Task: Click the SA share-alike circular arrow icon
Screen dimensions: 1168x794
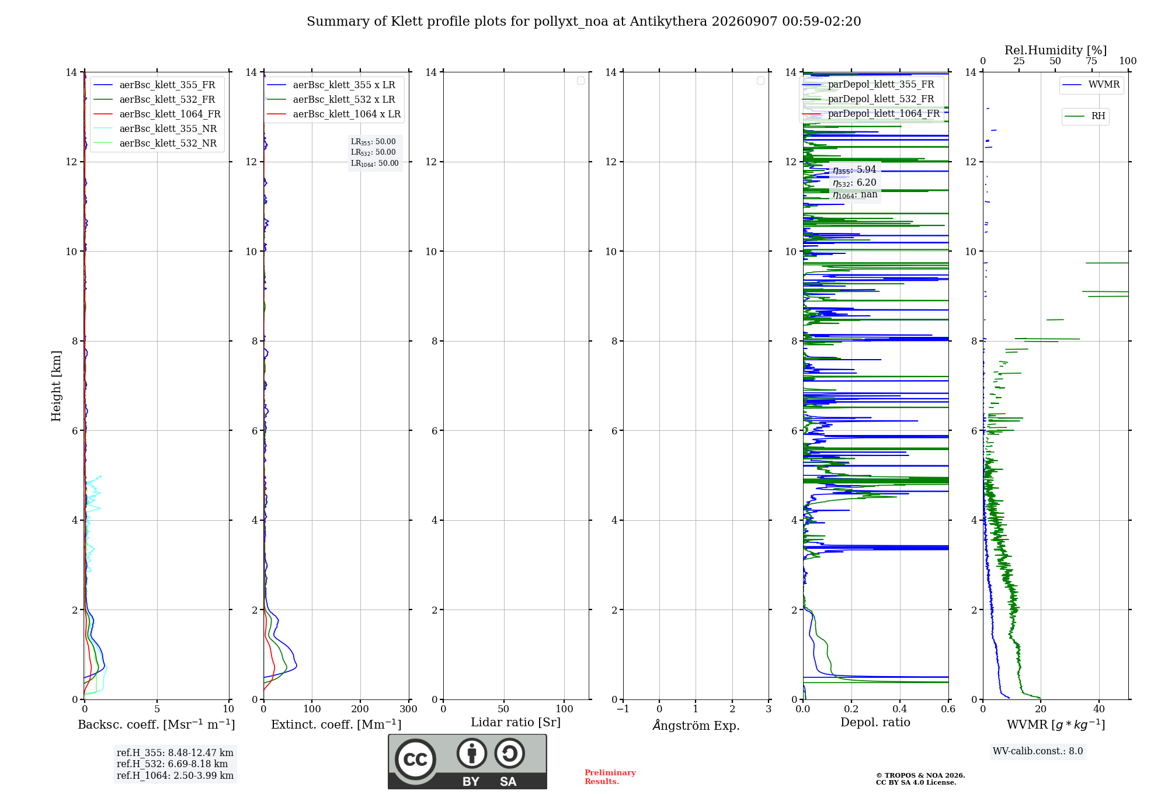Action: click(x=509, y=753)
